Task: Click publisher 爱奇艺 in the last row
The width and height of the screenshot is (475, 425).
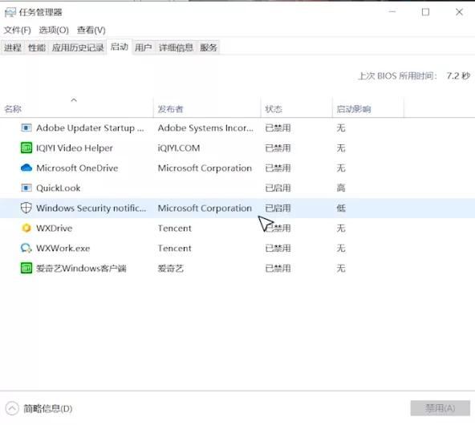Action: [x=171, y=268]
